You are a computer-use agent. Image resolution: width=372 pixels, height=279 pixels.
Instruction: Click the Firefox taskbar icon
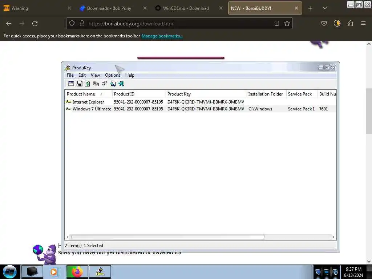tap(77, 272)
